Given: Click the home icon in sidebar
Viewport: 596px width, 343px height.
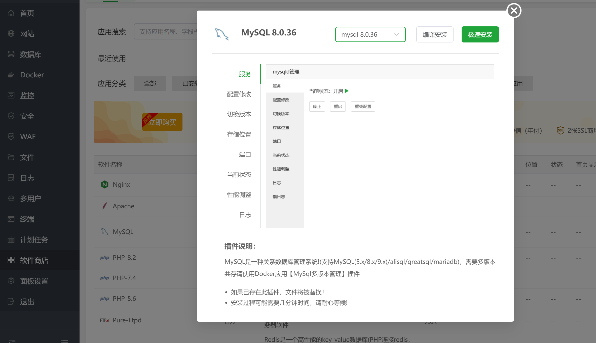Looking at the screenshot, I should coord(11,13).
